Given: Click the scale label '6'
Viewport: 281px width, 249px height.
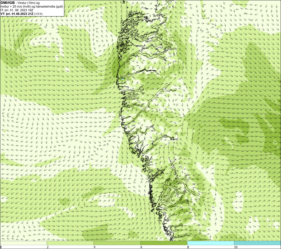Looking at the screenshot, I should click(141, 247).
